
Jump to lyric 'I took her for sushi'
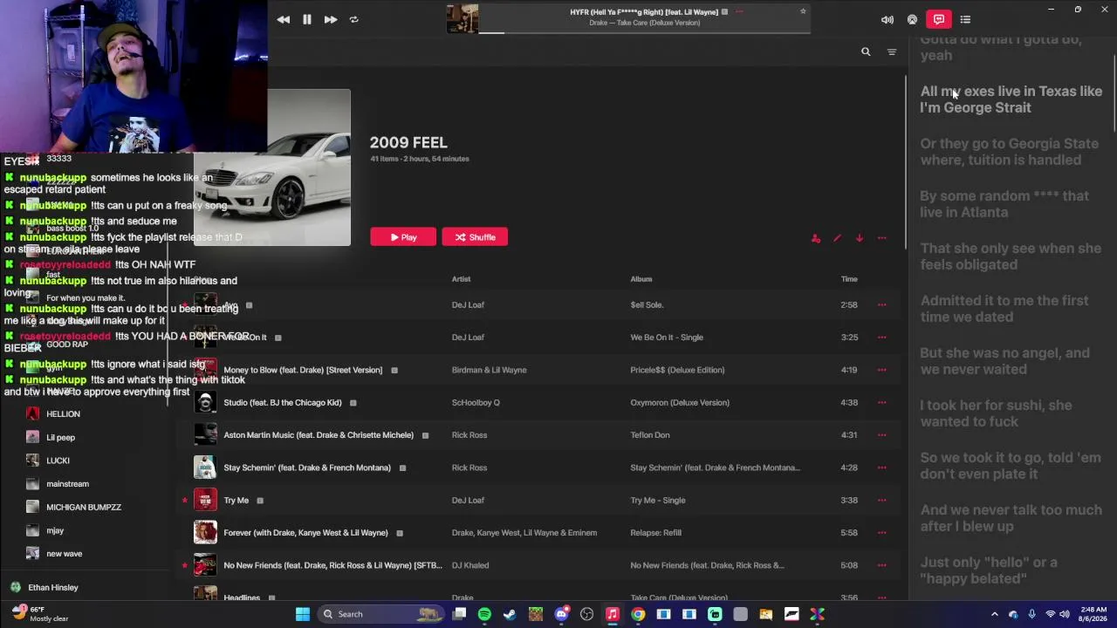tap(996, 413)
